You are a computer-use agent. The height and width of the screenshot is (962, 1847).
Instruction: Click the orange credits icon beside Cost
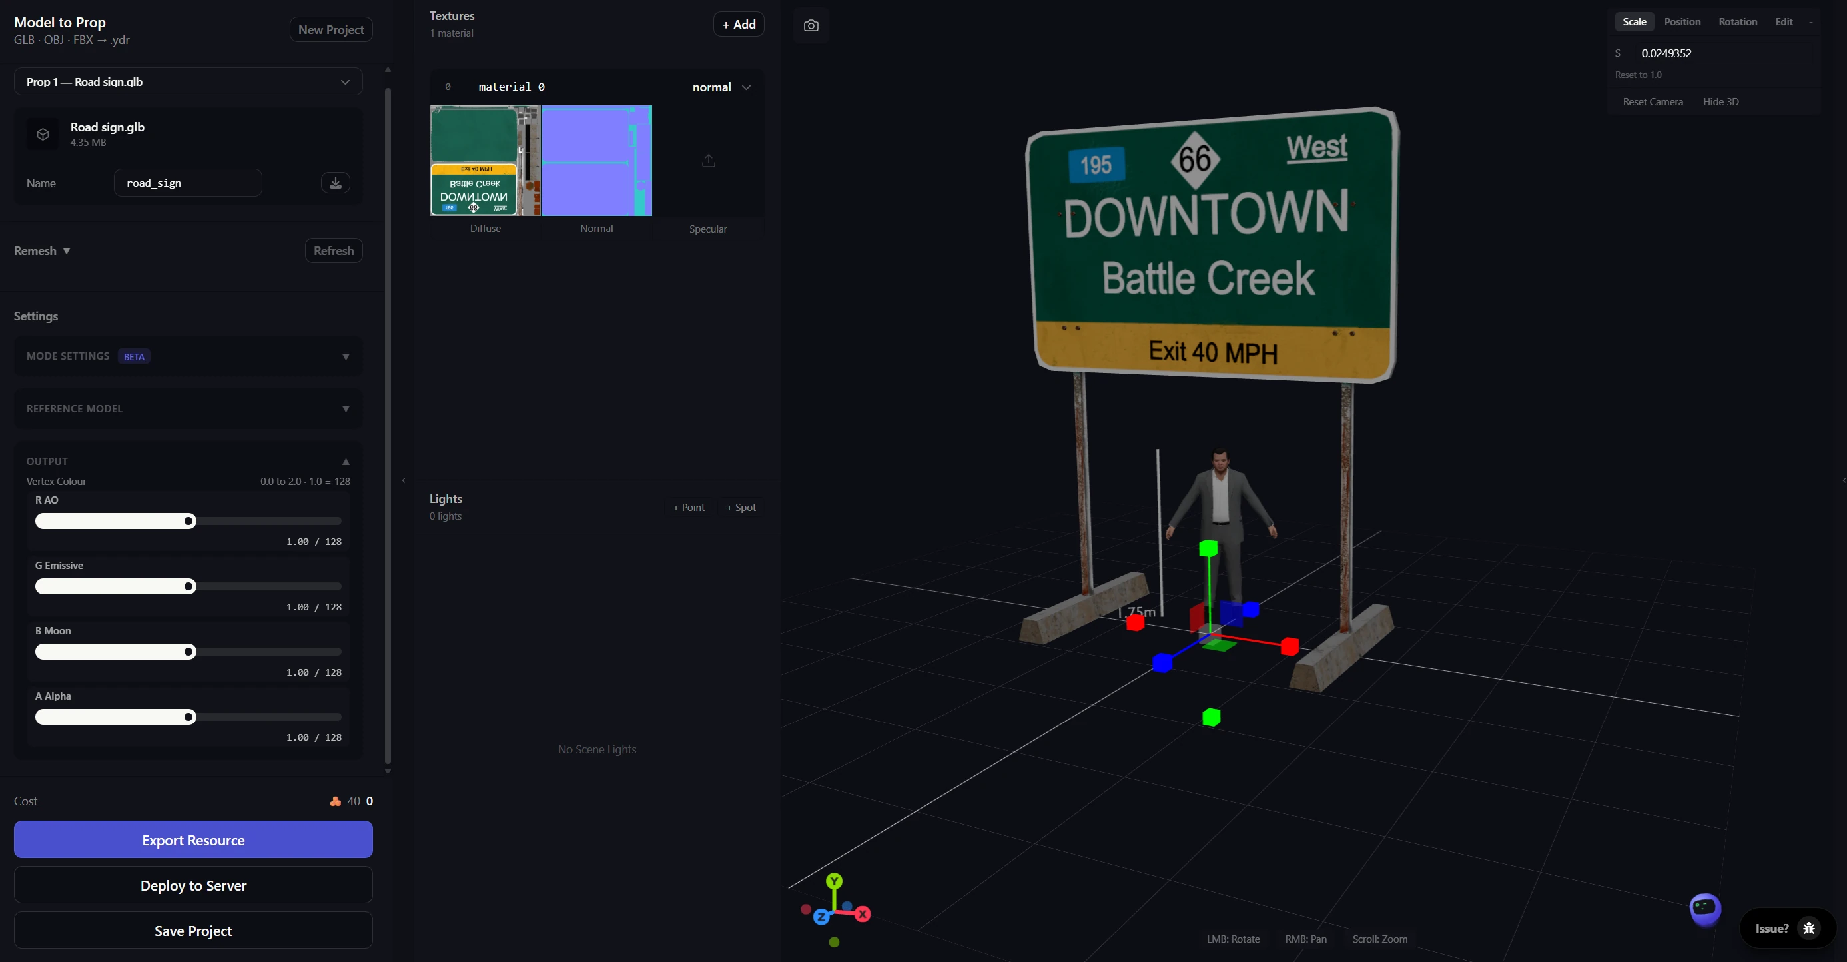tap(335, 801)
